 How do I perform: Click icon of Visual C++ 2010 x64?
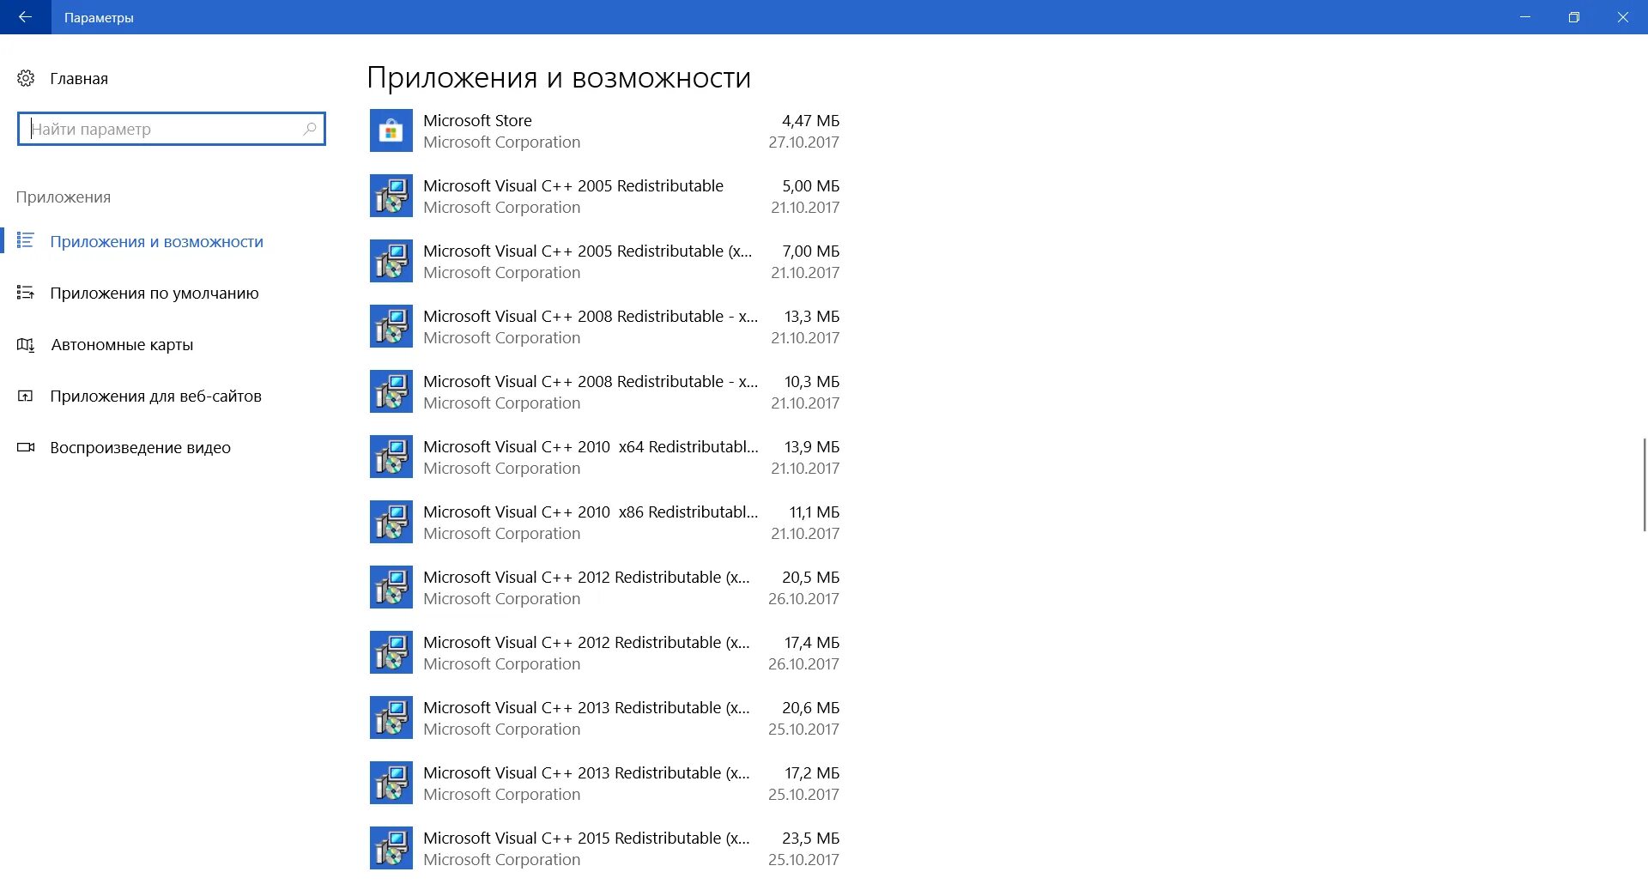pyautogui.click(x=391, y=457)
